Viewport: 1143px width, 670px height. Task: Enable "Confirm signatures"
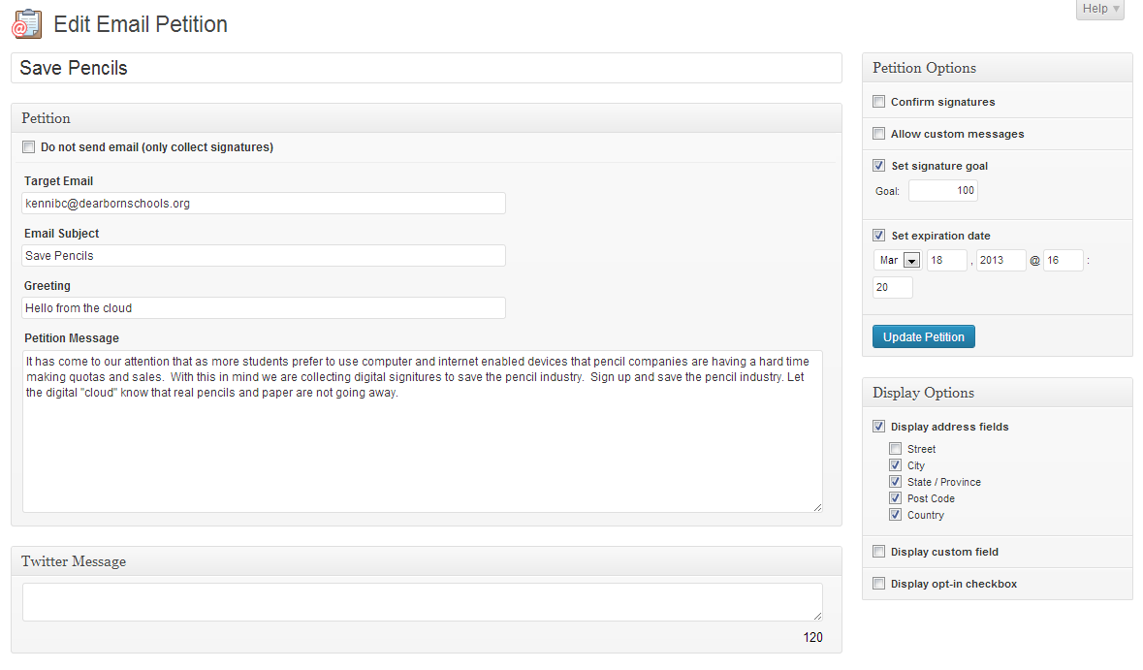[x=878, y=101]
